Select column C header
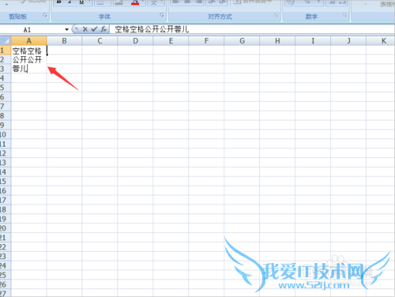The height and width of the screenshot is (297, 395). [100, 41]
